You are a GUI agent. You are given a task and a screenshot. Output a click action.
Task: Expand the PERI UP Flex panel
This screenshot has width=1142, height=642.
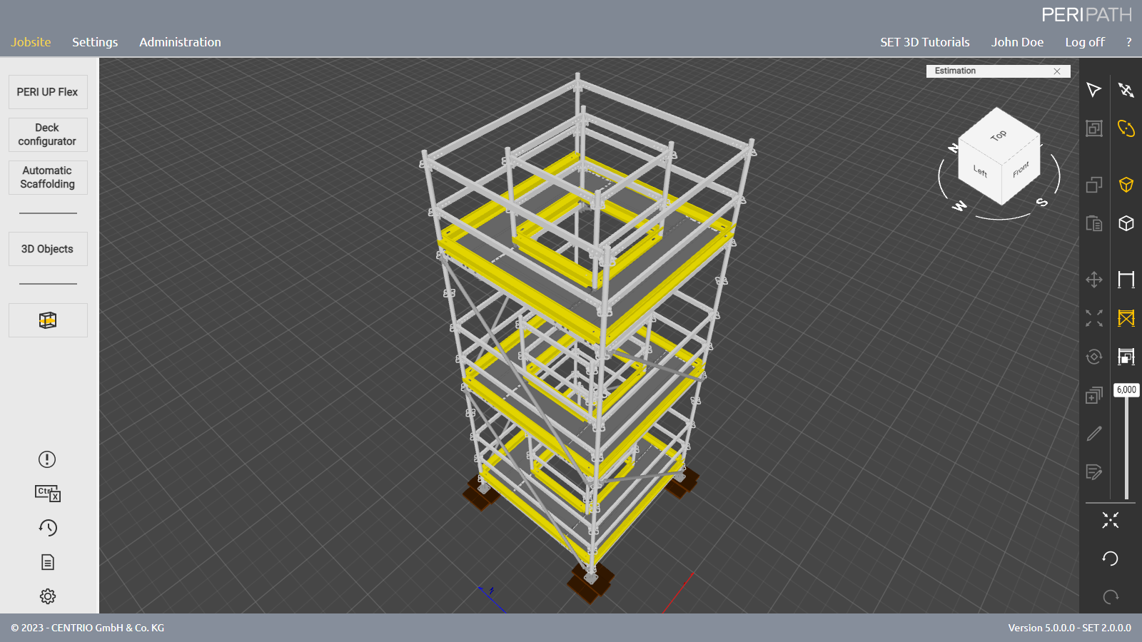[48, 92]
